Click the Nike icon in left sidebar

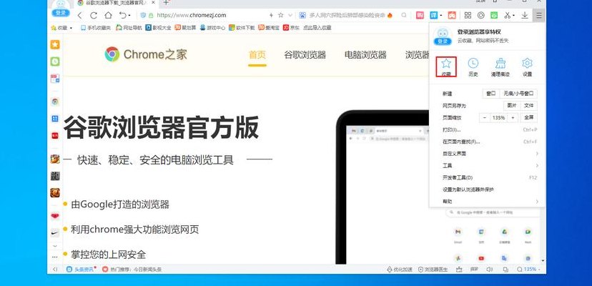(55, 232)
